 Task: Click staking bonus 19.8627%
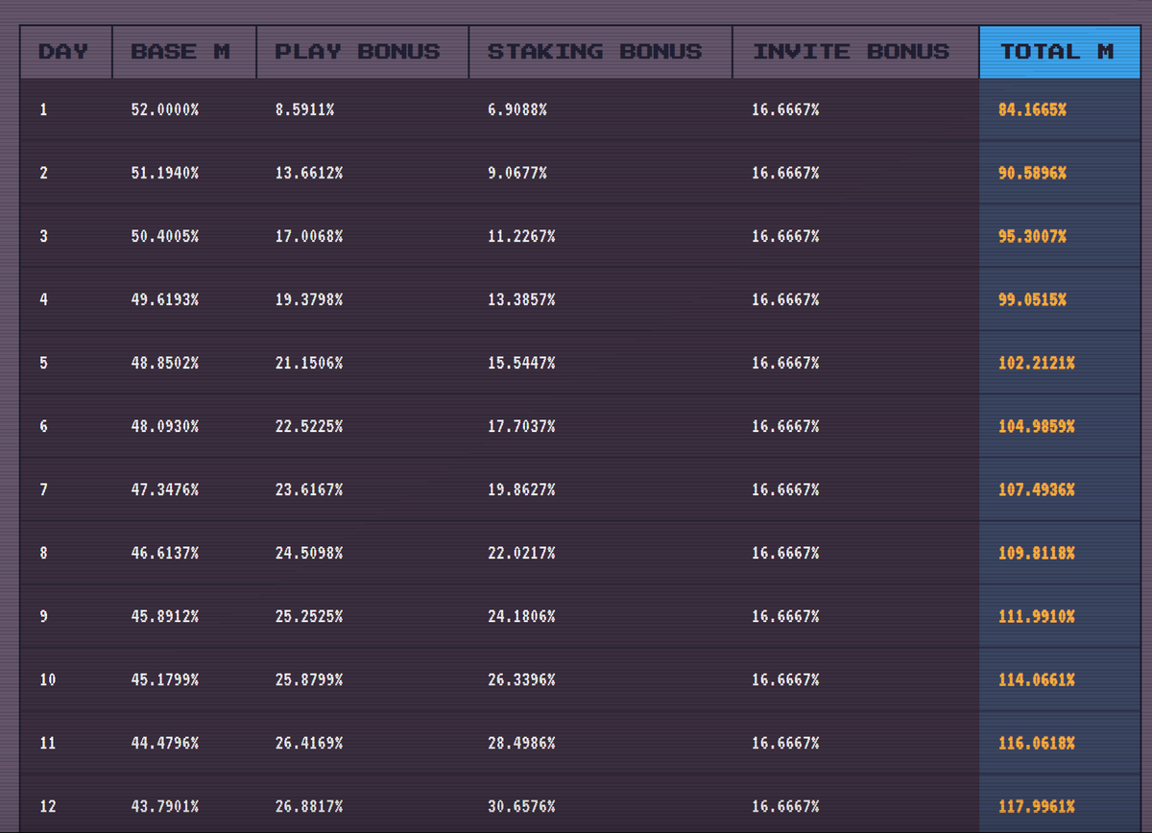pyautogui.click(x=521, y=490)
